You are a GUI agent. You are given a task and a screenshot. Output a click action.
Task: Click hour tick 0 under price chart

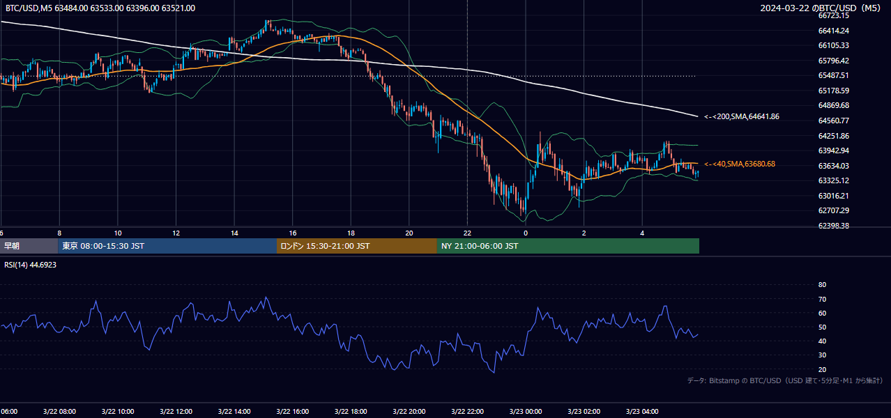tap(526, 233)
